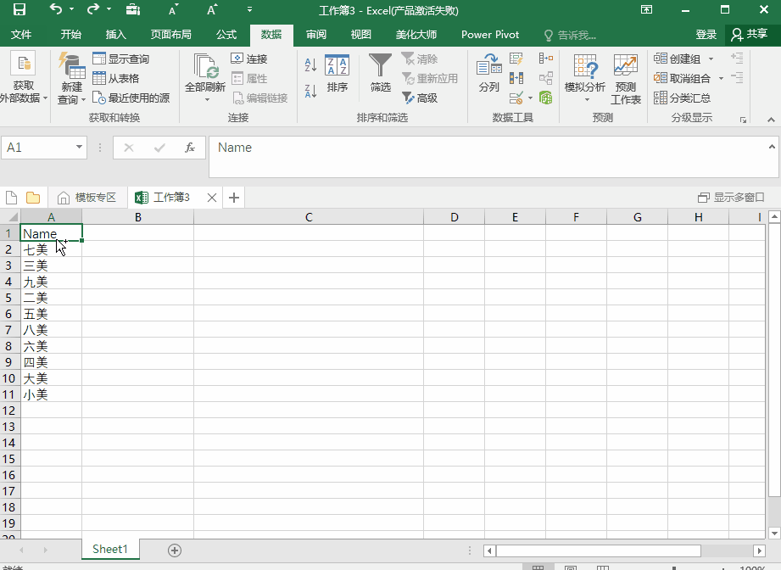Click the 共享 (share) button
This screenshot has height=570, width=781.
[749, 35]
